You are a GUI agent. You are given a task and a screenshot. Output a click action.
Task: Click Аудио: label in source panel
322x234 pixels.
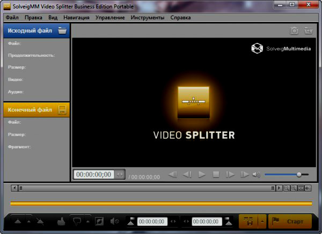(16, 92)
